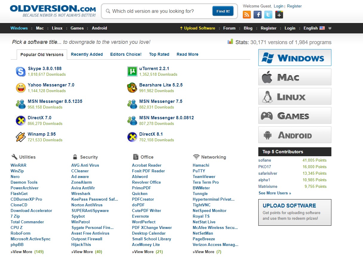363x257 pixels.
Task: Click the Find It! button
Action: coord(223,11)
